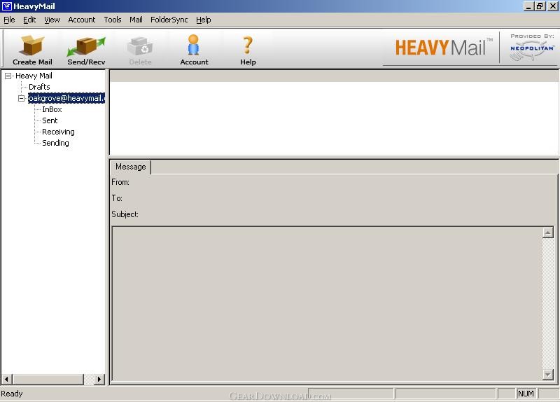The width and height of the screenshot is (560, 402).
Task: Click the Send/Recv package icon
Action: click(86, 46)
